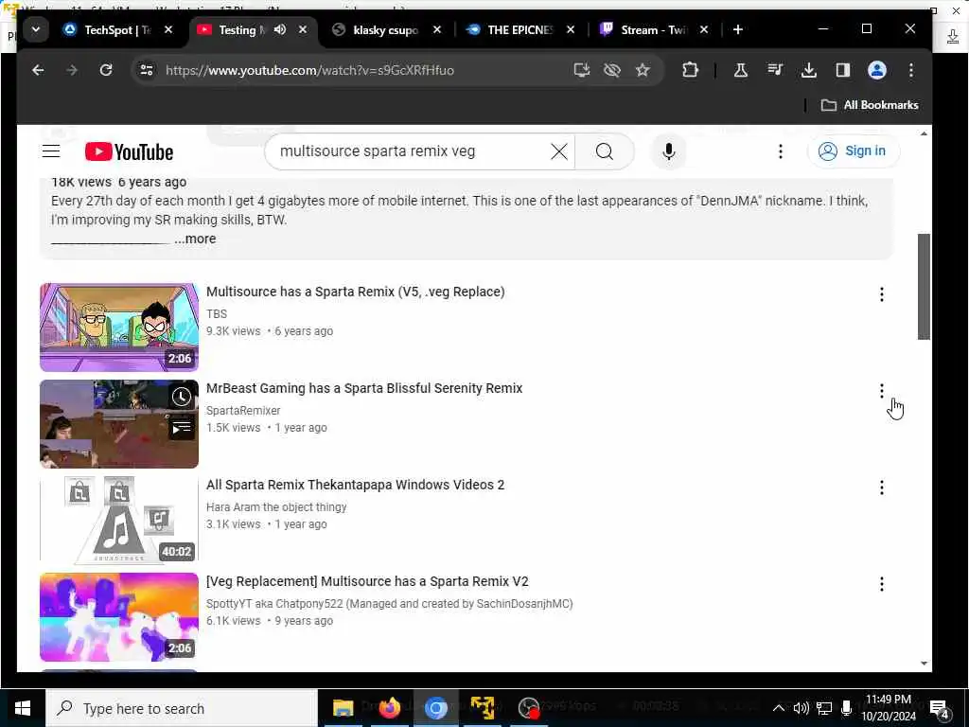This screenshot has width=969, height=727.
Task: Click the scrollbar down arrow
Action: click(x=924, y=664)
